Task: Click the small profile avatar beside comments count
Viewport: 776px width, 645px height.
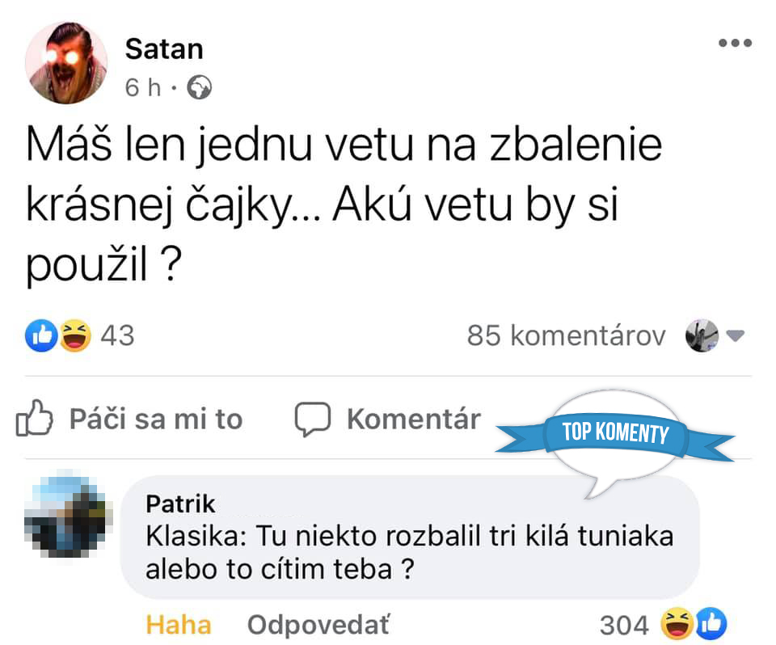Action: click(x=702, y=335)
